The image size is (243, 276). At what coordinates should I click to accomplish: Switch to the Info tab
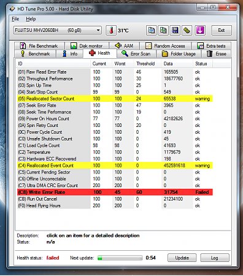click(69, 54)
